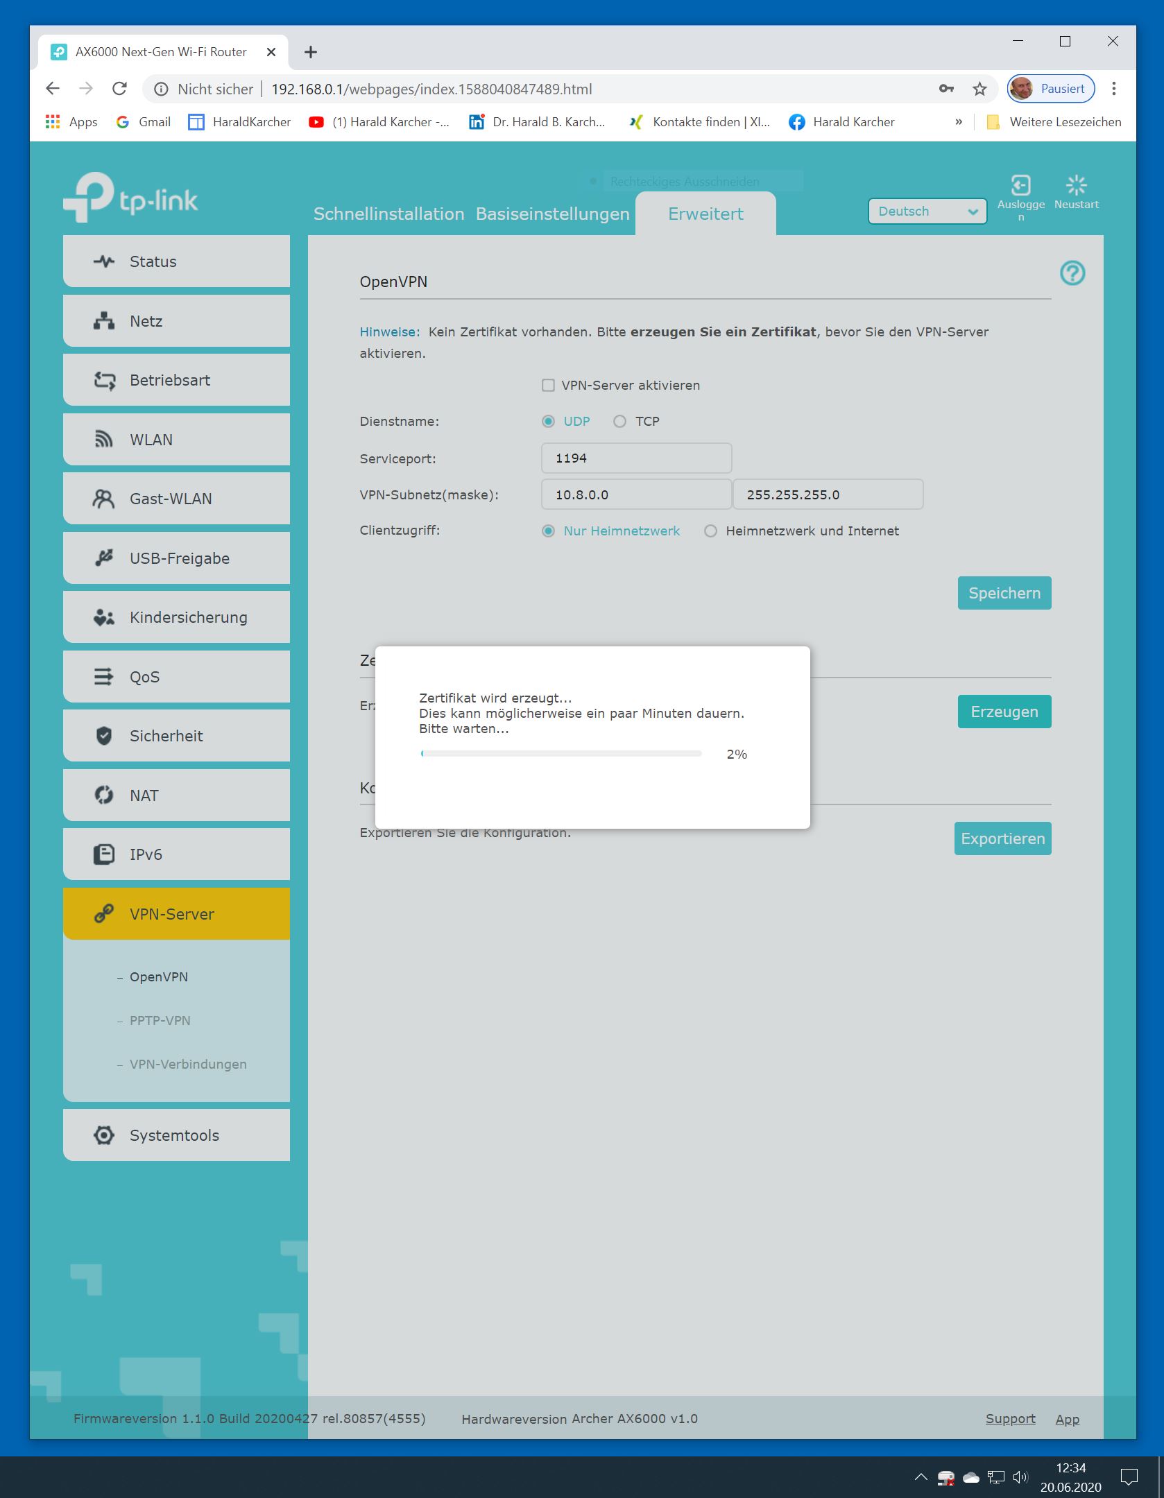This screenshot has height=1498, width=1164.
Task: Click the subnet mask 255.255.255.0 field
Action: [x=828, y=494]
